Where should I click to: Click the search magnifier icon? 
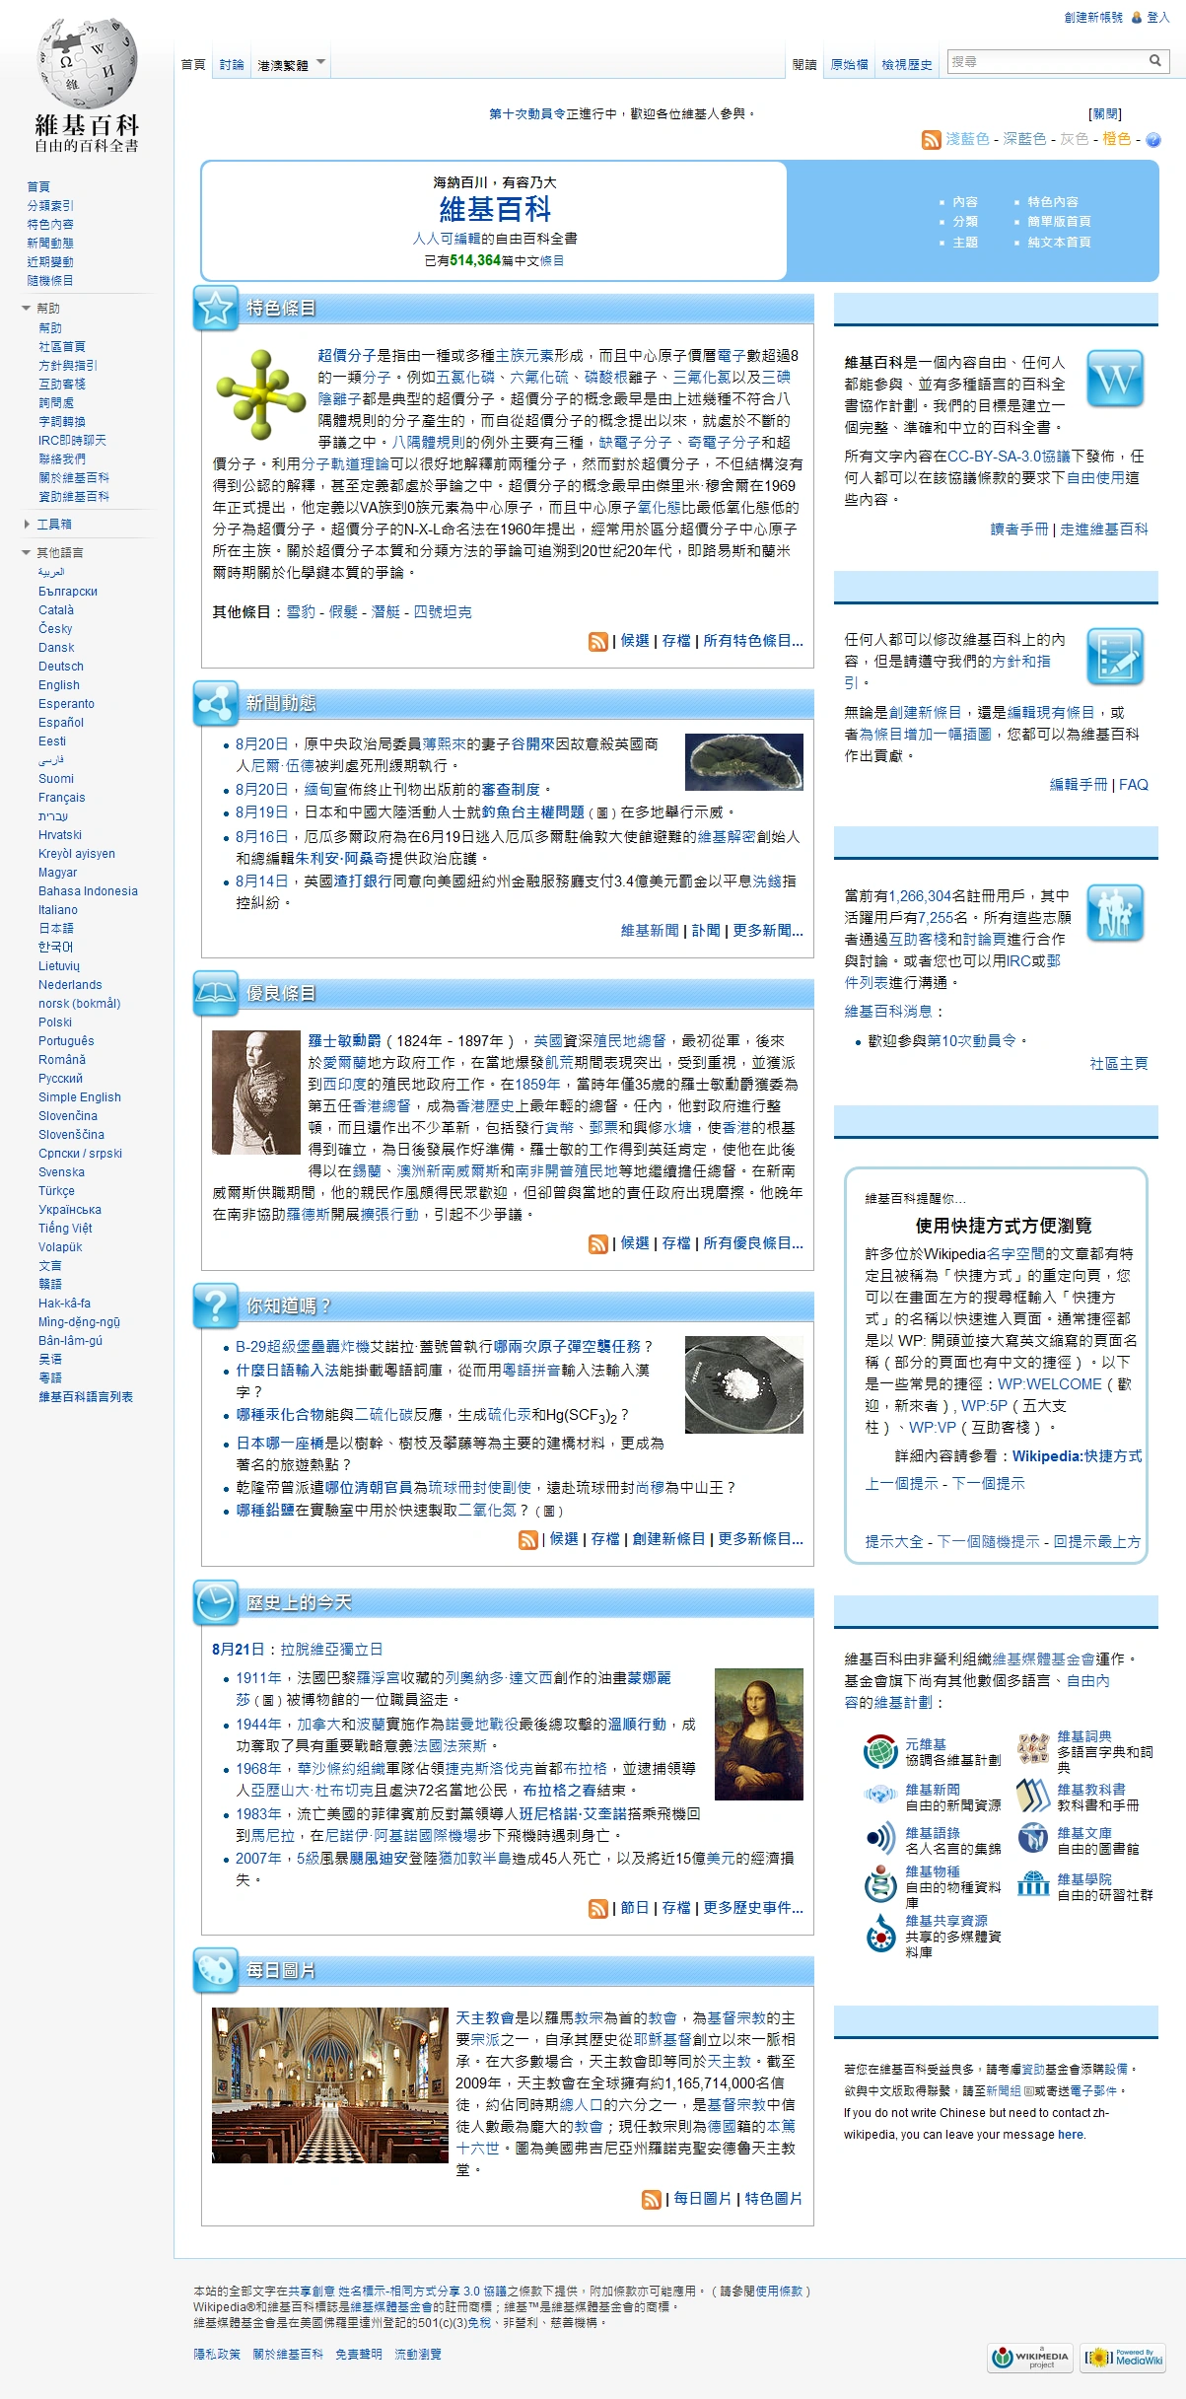click(x=1154, y=61)
